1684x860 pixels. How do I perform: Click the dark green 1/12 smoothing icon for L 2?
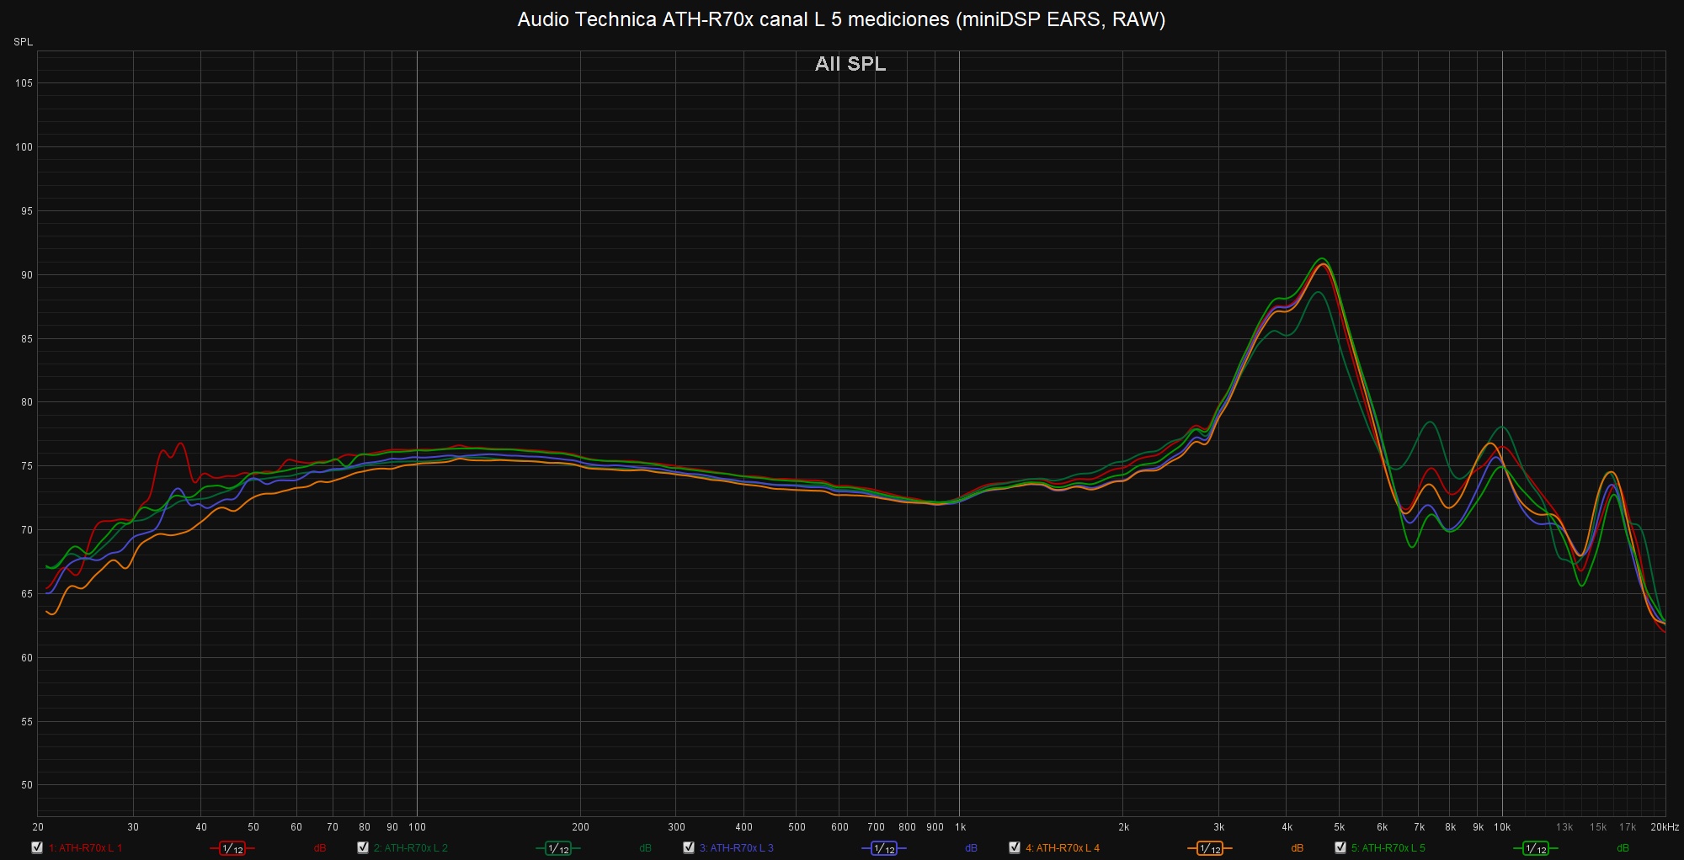557,848
